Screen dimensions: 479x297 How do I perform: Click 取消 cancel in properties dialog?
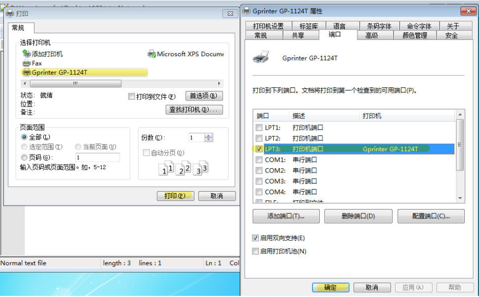372,287
